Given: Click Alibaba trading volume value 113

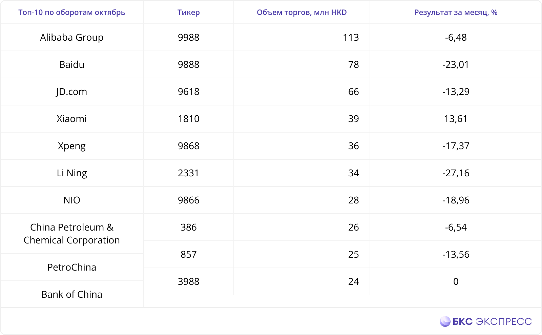Looking at the screenshot, I should pos(351,37).
